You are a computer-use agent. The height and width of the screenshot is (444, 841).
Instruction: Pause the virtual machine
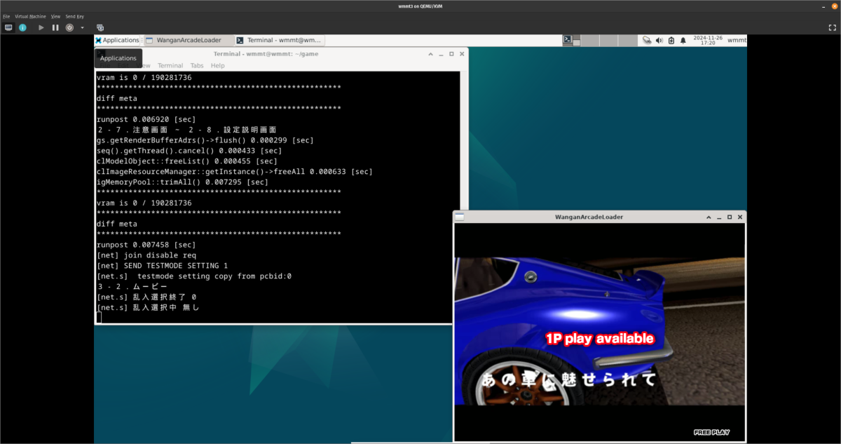[55, 27]
